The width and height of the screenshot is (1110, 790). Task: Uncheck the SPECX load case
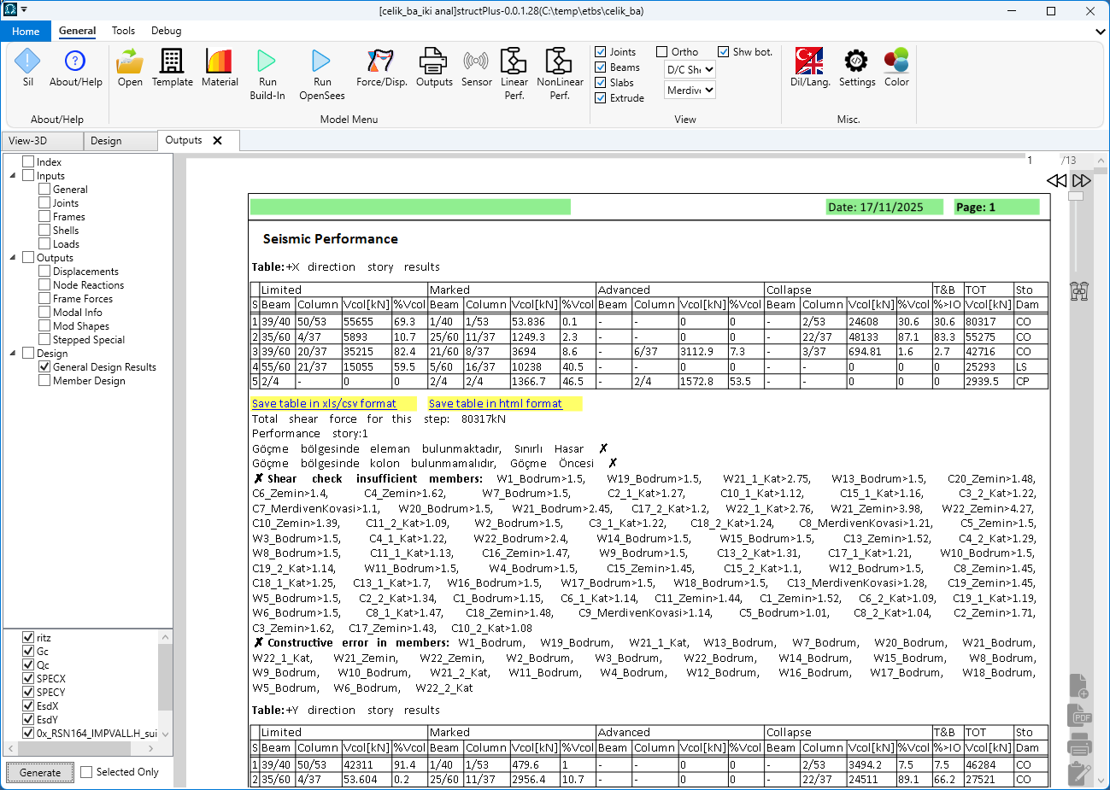pyautogui.click(x=28, y=679)
